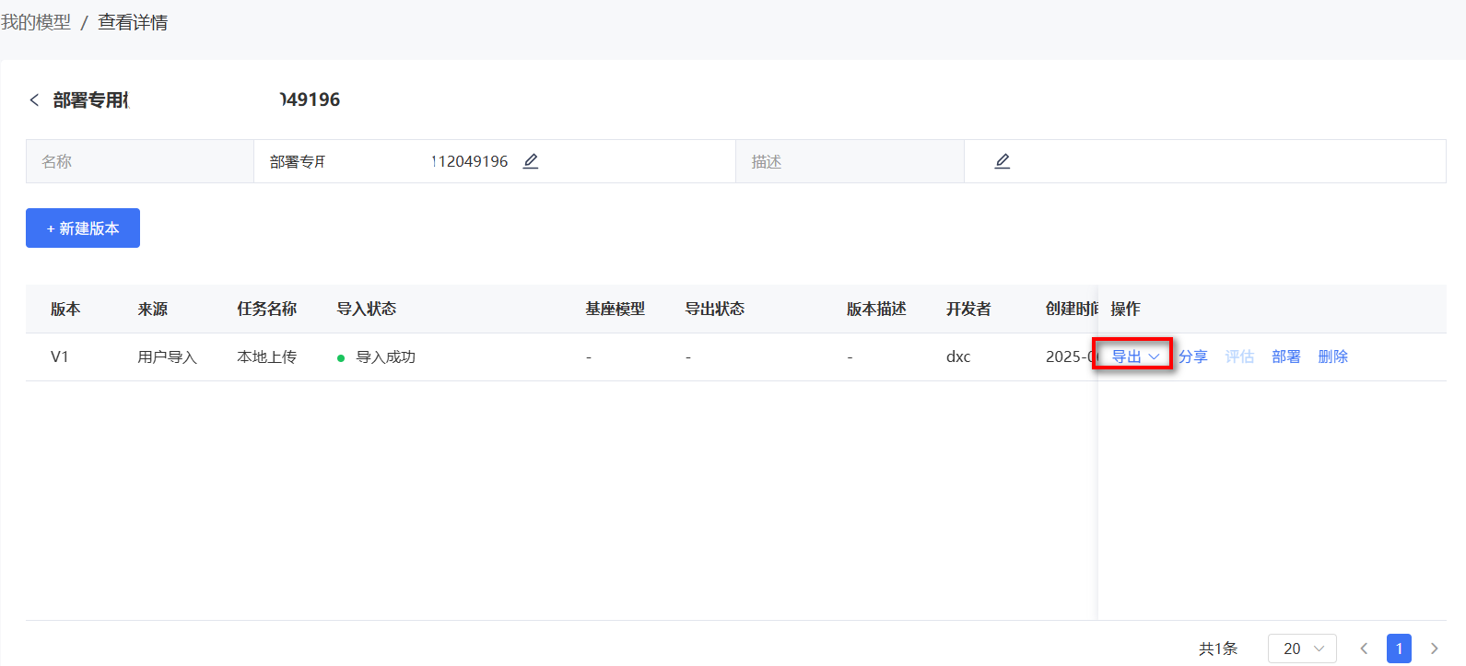Screen dimensions: 1466x666
Task: Edit the description with pencil icon
Action: pos(1003,161)
